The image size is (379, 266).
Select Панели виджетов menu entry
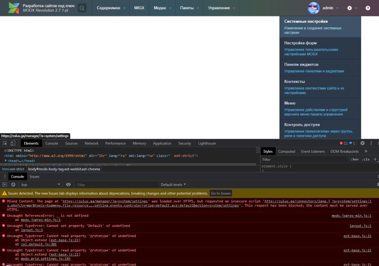(320, 68)
